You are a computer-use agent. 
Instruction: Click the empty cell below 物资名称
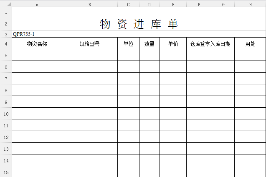(x=37, y=55)
